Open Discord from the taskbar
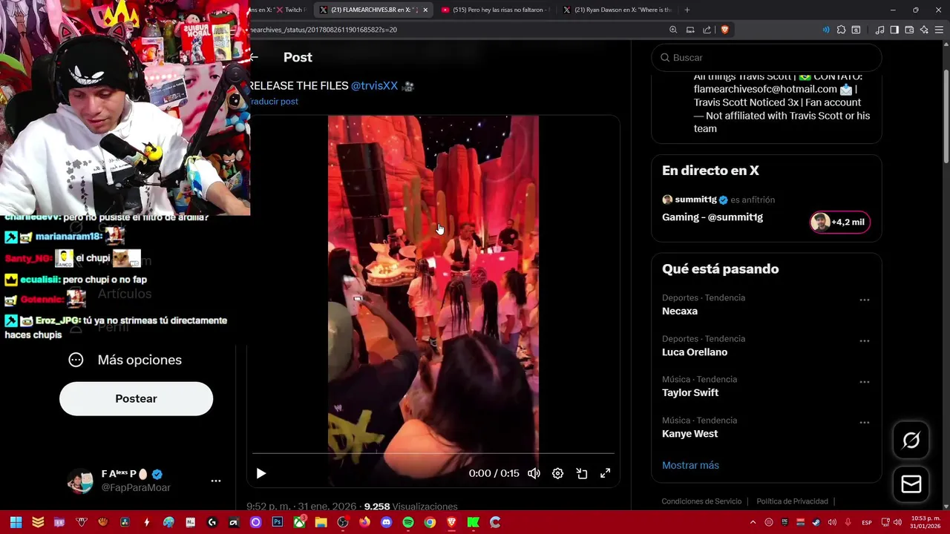950x534 pixels. point(386,522)
